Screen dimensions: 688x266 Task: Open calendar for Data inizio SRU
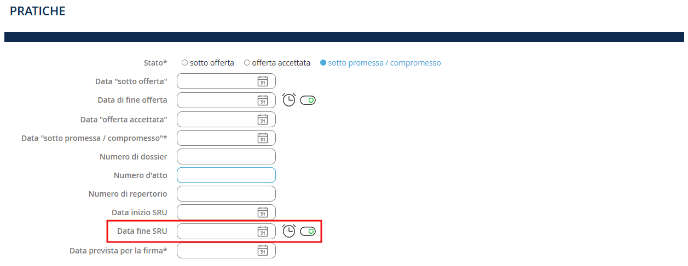click(x=262, y=212)
